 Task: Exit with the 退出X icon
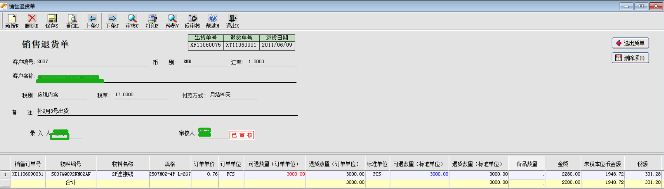(x=232, y=21)
